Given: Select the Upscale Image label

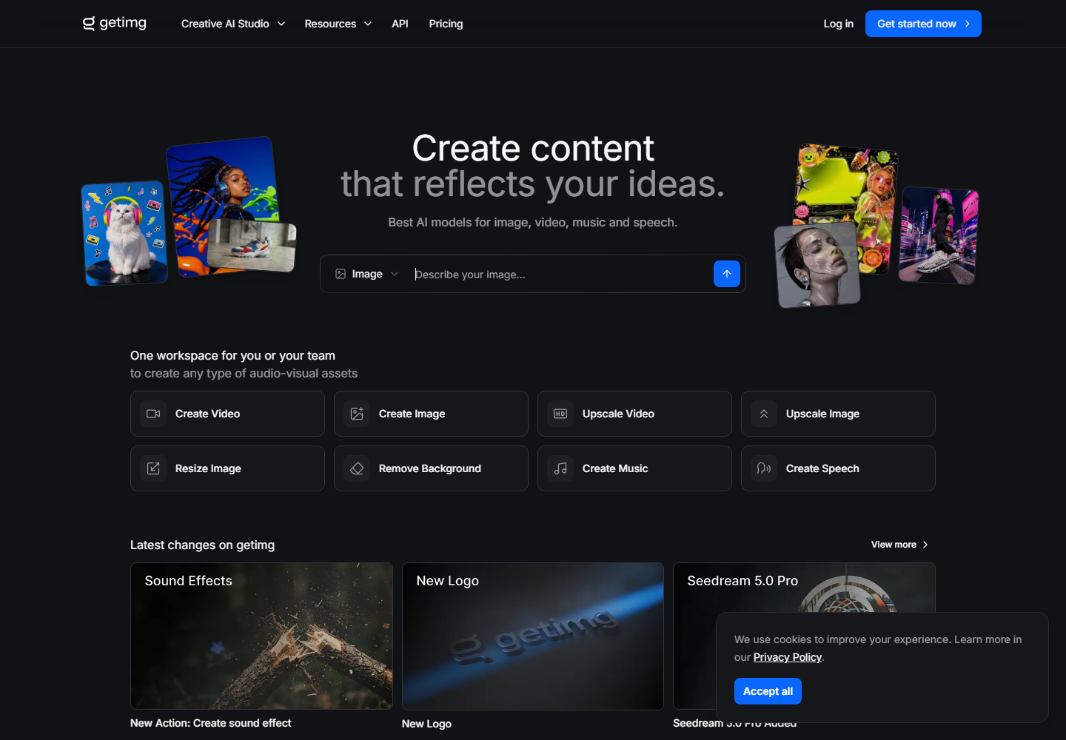Looking at the screenshot, I should coord(822,414).
